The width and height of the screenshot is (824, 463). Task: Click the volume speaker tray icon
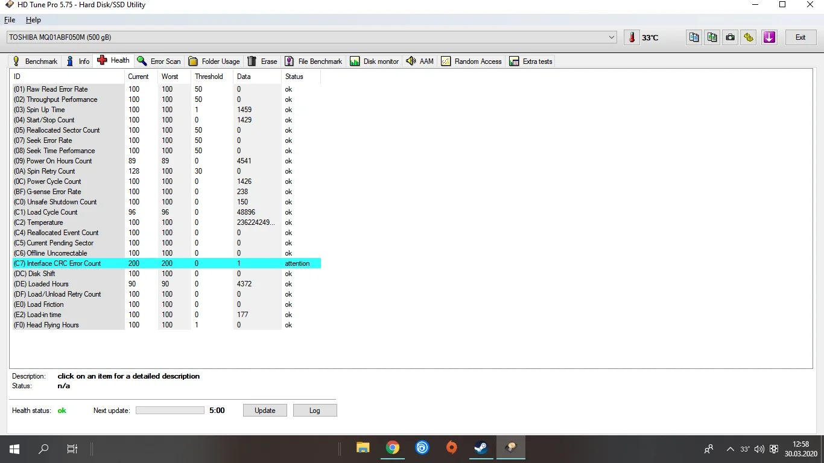[x=759, y=449]
